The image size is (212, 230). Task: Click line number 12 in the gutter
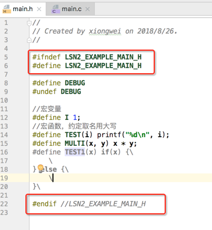4,118
